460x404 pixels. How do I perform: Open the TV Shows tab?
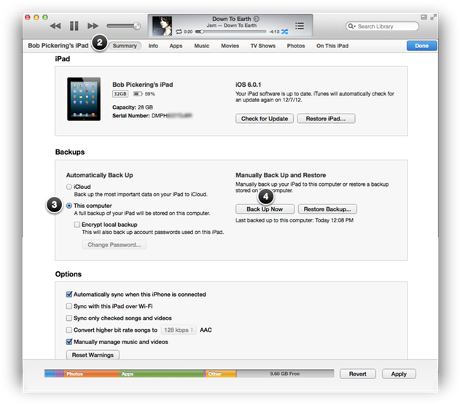(263, 46)
